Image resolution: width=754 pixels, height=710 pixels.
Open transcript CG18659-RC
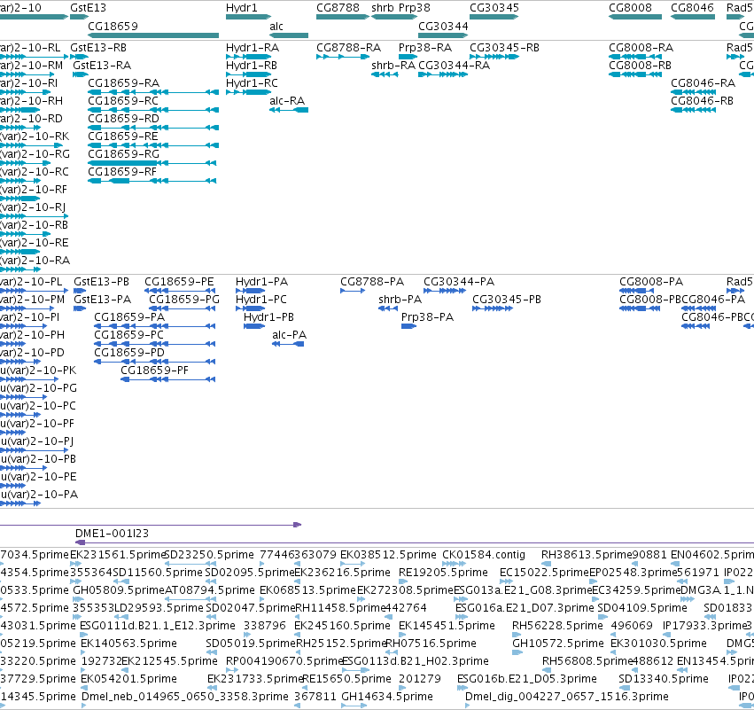(123, 101)
